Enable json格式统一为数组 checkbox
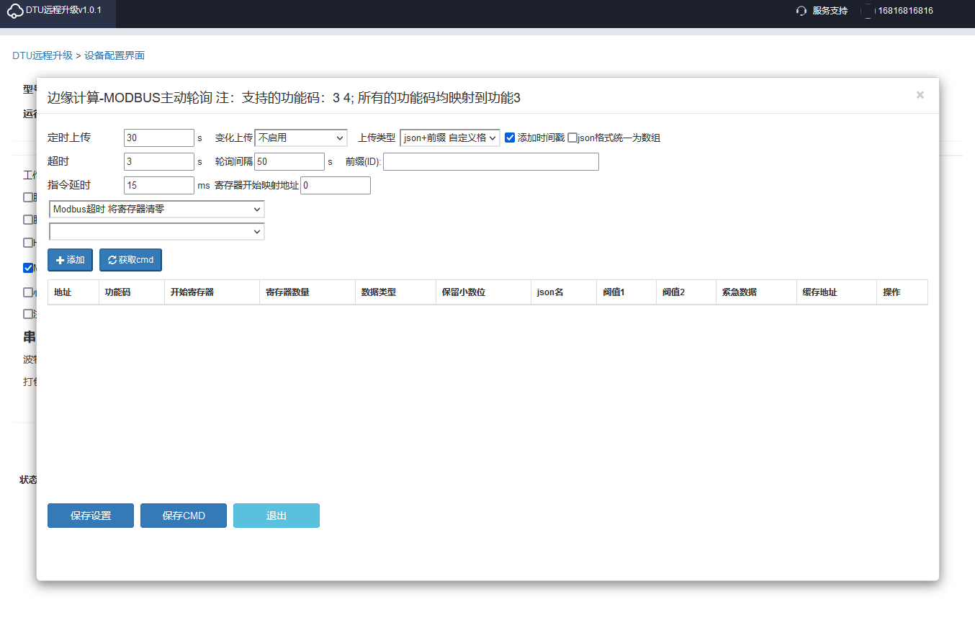Screen dimensions: 975x620 [x=572, y=138]
